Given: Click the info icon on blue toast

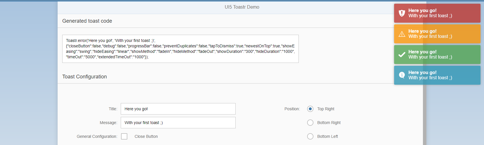Looking at the screenshot, I should click(x=402, y=75).
